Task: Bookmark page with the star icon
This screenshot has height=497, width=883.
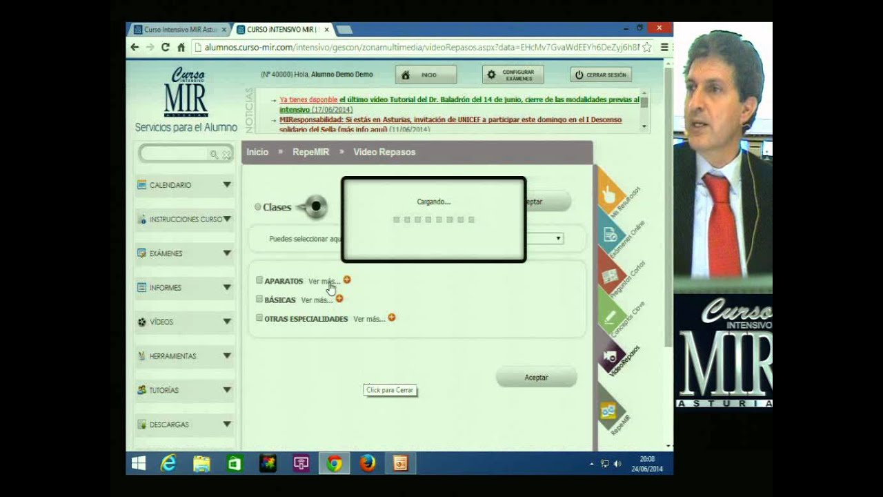Action: pos(647,47)
